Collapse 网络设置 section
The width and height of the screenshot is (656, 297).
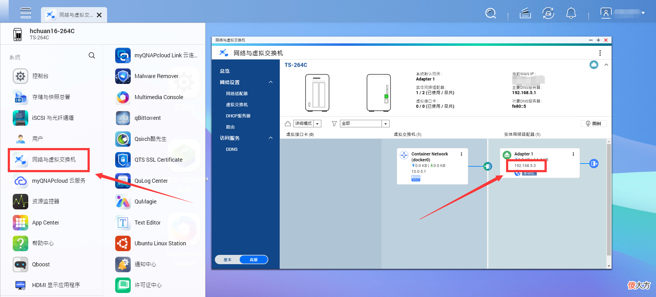coord(271,82)
